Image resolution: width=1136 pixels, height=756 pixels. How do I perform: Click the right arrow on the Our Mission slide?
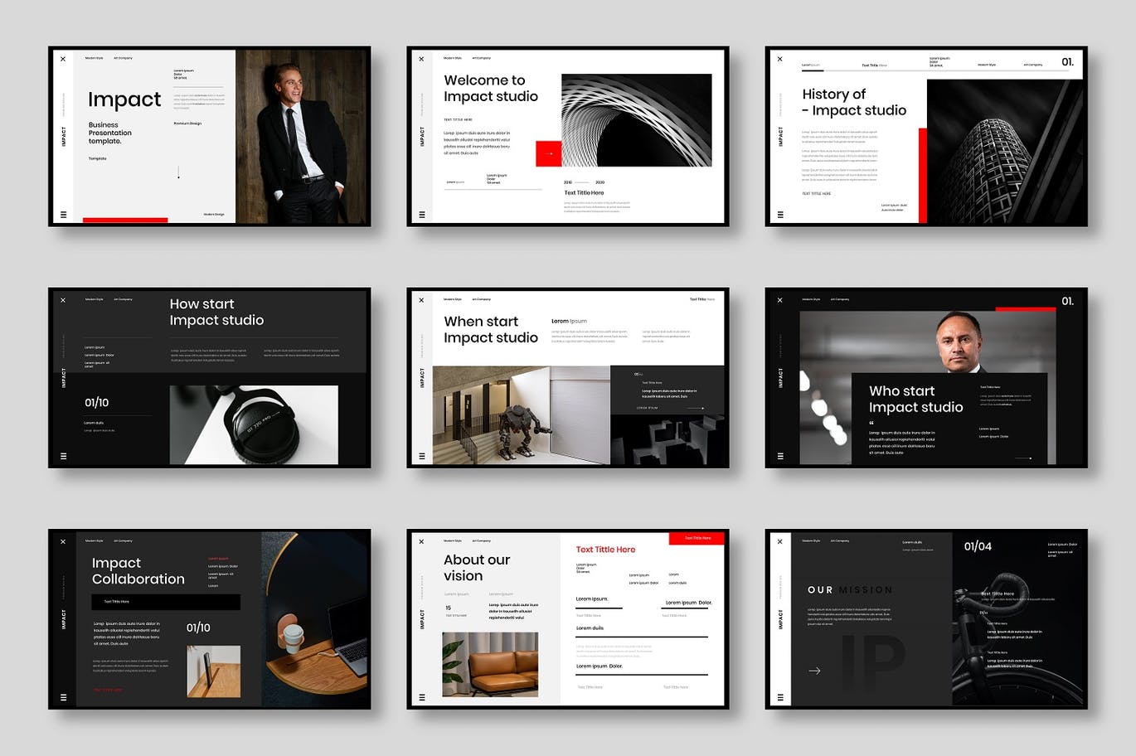(x=814, y=671)
